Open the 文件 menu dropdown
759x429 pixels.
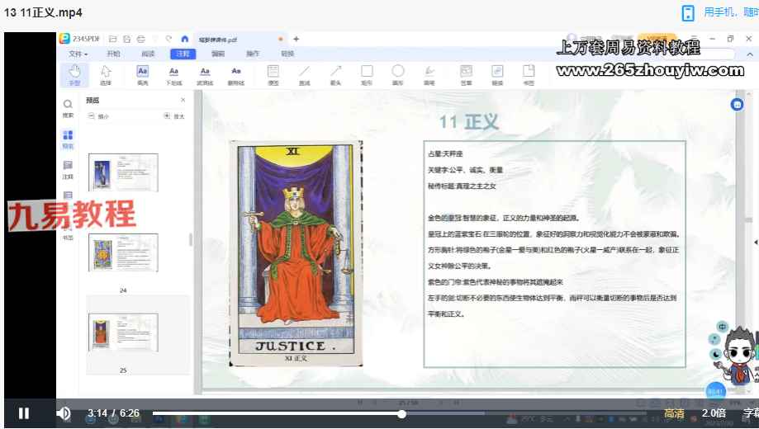click(78, 54)
